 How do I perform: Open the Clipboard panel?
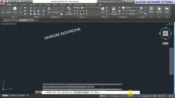pyautogui.click(x=159, y=10)
